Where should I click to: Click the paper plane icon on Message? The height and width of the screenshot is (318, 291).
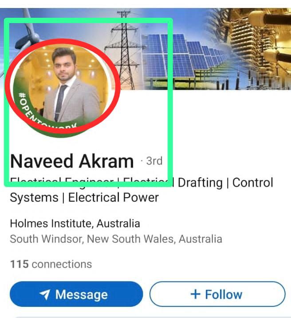tap(45, 294)
